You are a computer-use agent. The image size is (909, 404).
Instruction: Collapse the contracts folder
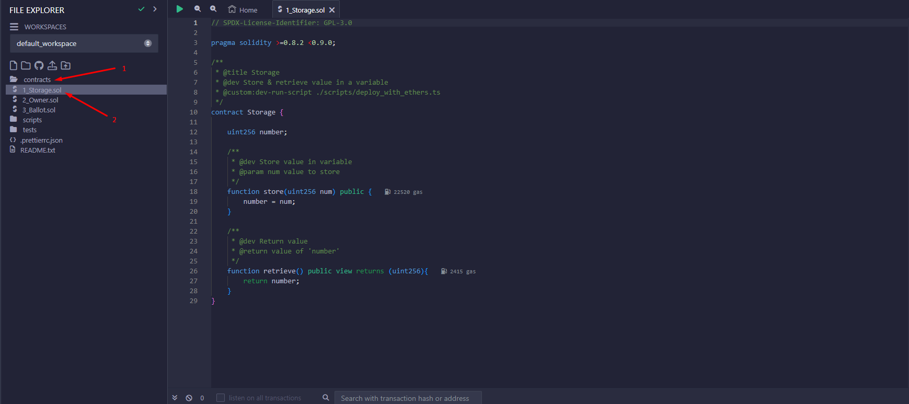[37, 79]
